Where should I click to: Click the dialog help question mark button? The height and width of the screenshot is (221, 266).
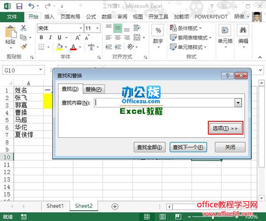pos(227,75)
